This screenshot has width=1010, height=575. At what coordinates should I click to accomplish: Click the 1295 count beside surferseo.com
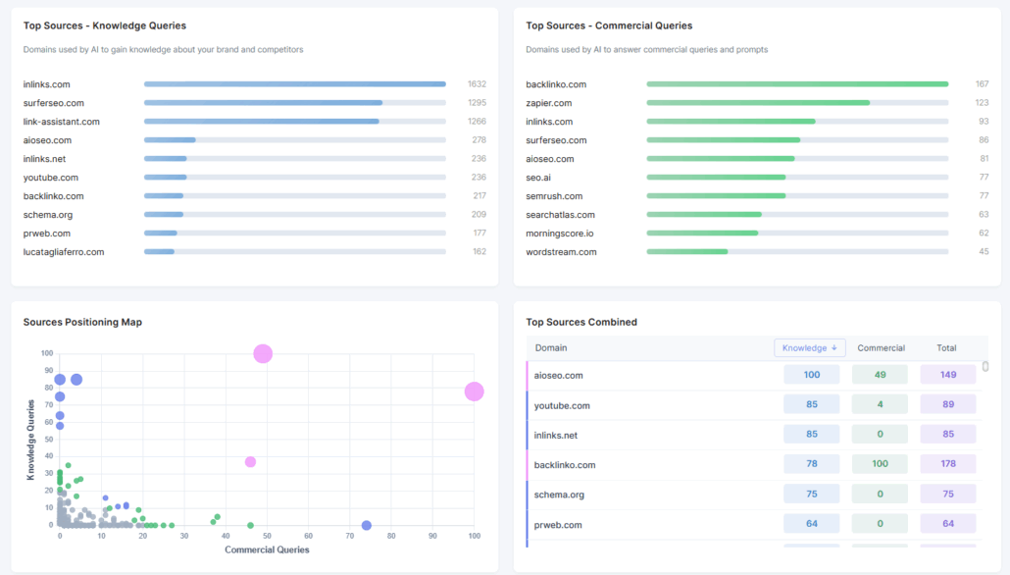[x=477, y=103]
